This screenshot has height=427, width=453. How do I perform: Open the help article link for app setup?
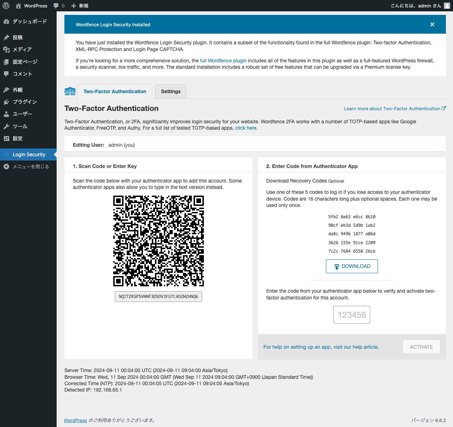(x=321, y=347)
